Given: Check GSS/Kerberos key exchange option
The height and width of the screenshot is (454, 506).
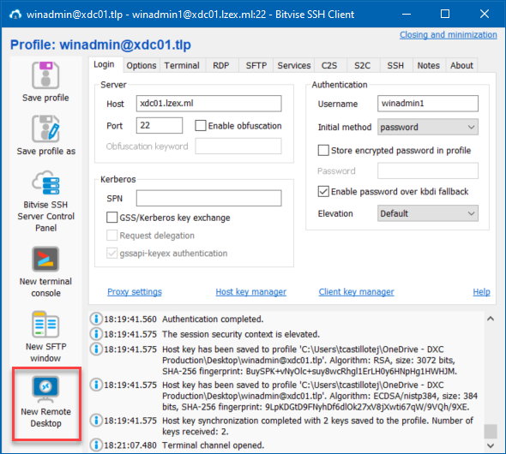Looking at the screenshot, I should (x=112, y=218).
